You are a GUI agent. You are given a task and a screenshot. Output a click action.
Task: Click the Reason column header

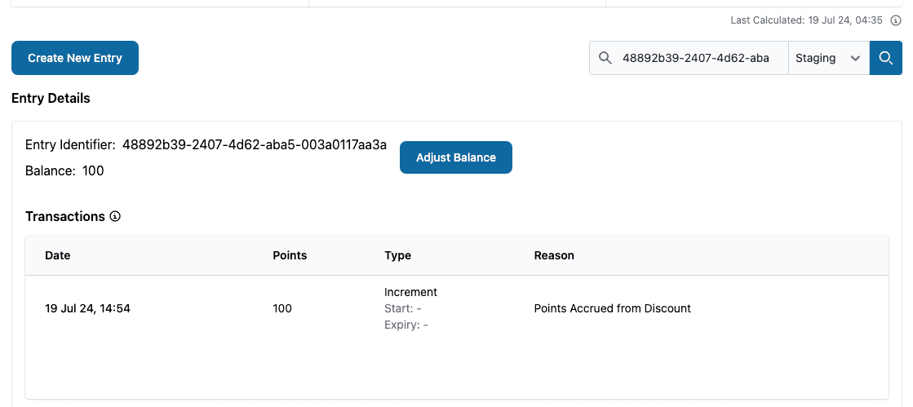tap(554, 255)
